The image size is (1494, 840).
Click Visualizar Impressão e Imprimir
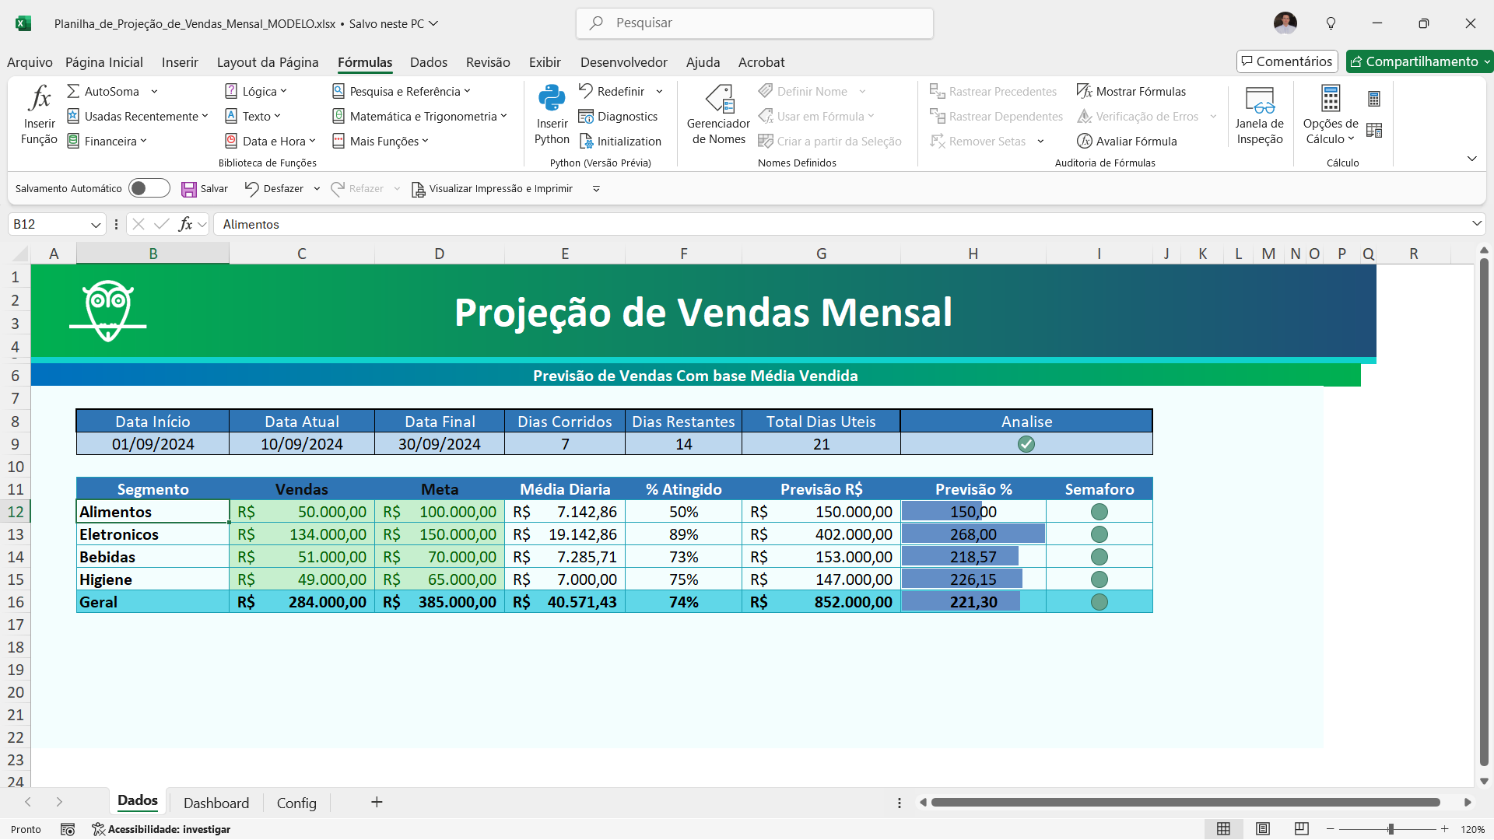492,189
